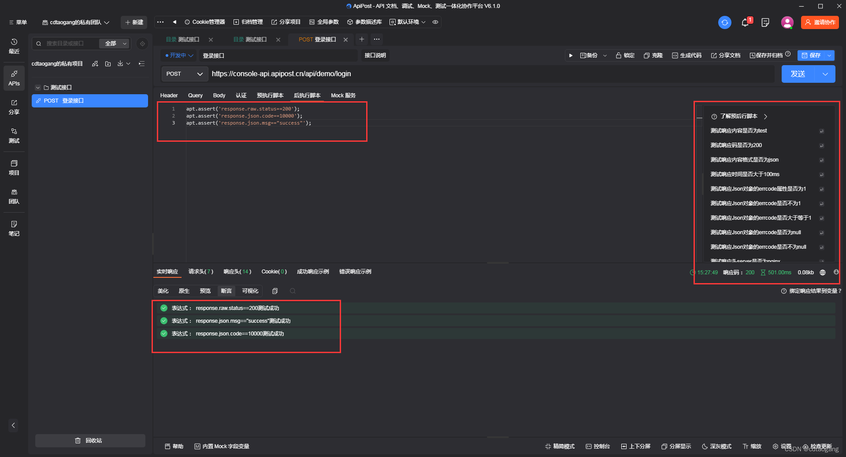Open the 开发中 status dropdown
Image resolution: width=846 pixels, height=457 pixels.
click(179, 55)
